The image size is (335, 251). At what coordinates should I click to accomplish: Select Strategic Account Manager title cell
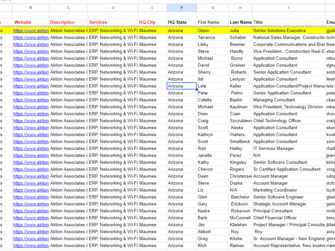tap(289, 204)
